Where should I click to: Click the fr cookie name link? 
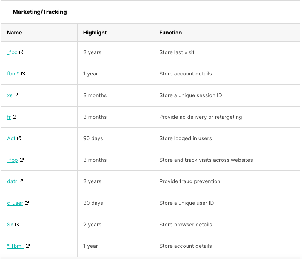[x=9, y=117]
